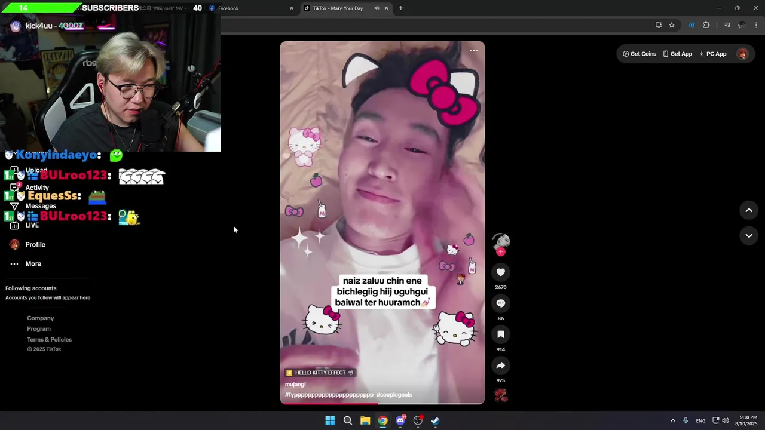Close the TikTok - Make Your Day tab

tap(386, 8)
